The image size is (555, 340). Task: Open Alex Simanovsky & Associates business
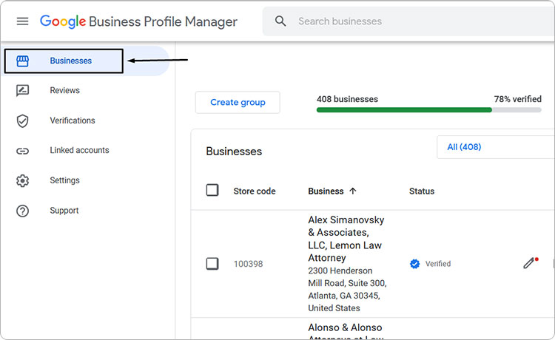[346, 239]
